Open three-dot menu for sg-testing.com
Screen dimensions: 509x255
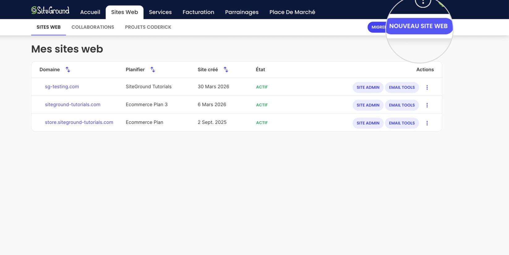coord(427,87)
